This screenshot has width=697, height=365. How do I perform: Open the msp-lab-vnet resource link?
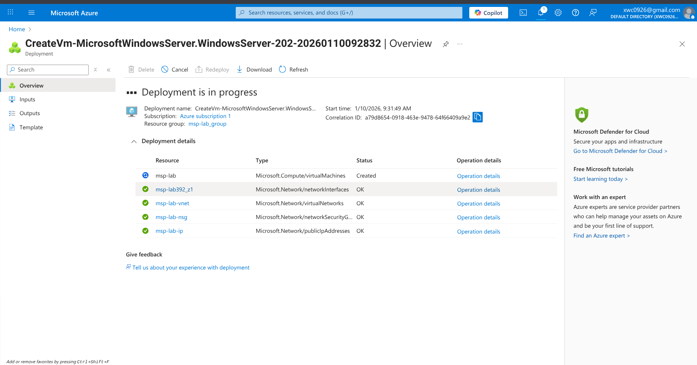point(172,203)
